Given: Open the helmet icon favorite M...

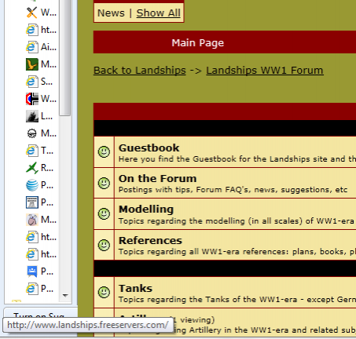Looking at the screenshot, I should tap(42, 133).
